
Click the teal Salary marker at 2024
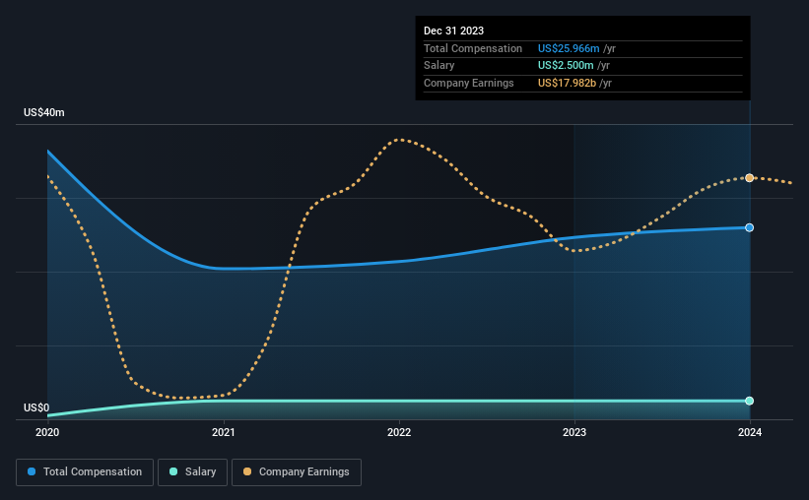[749, 401]
